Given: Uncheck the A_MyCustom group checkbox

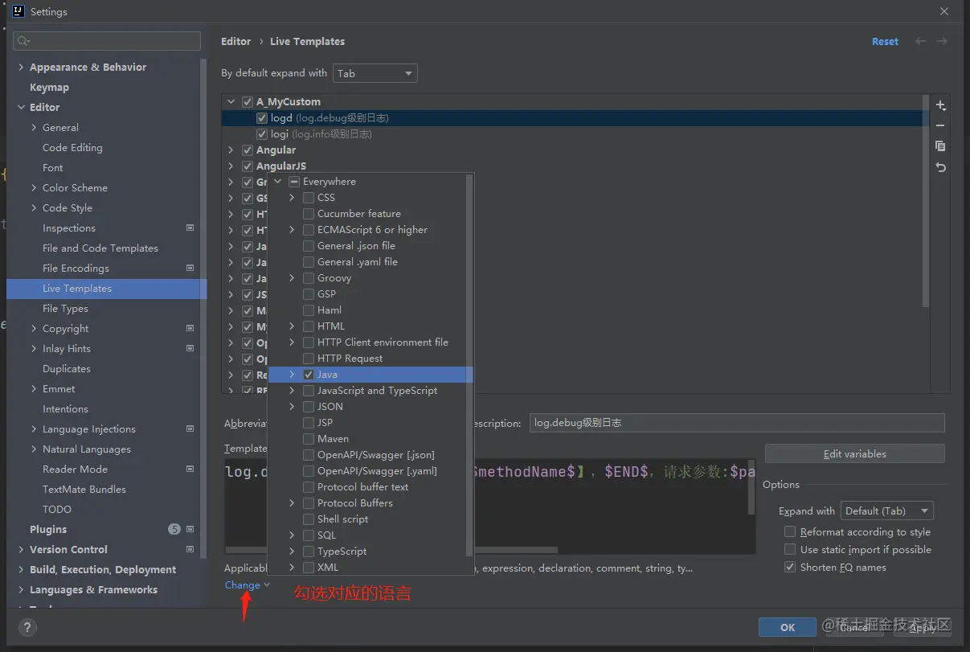Looking at the screenshot, I should [x=248, y=102].
